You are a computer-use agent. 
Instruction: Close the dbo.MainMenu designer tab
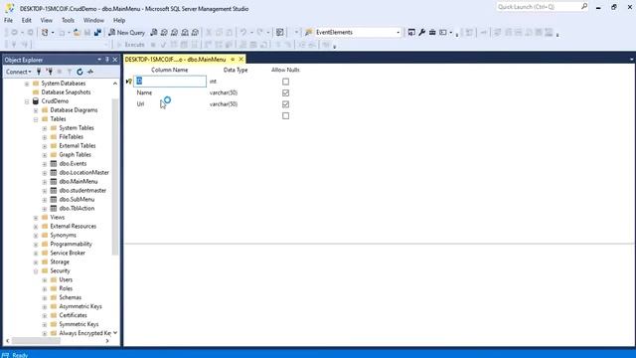click(x=240, y=60)
